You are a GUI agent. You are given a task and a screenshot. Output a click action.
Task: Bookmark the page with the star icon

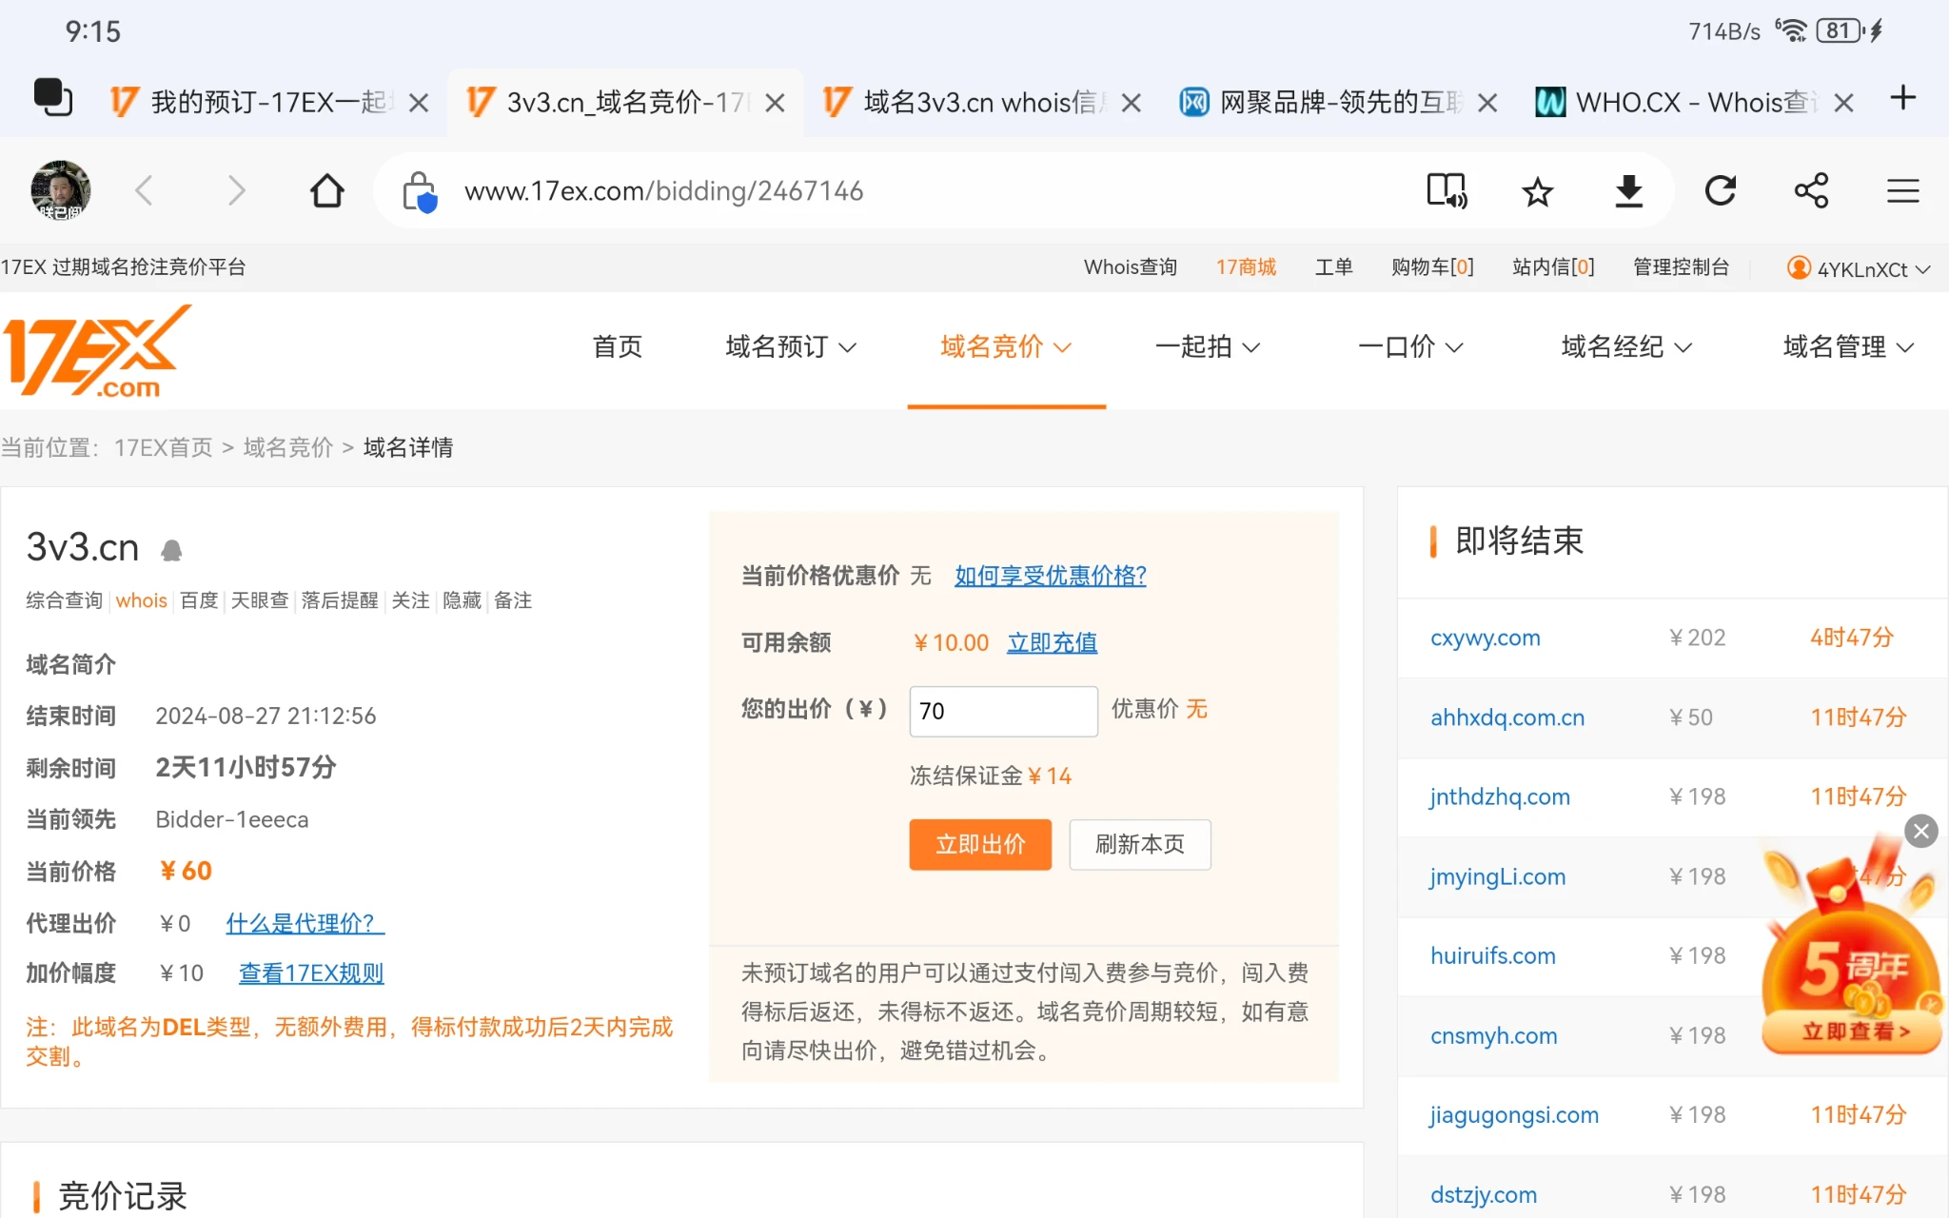(1537, 191)
